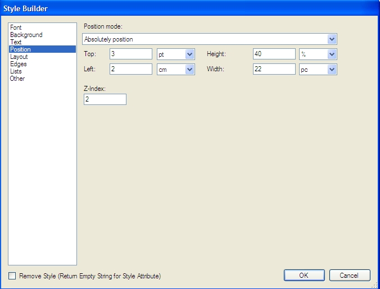The width and height of the screenshot is (380, 289).
Task: Click the Top value input field
Action: point(130,54)
